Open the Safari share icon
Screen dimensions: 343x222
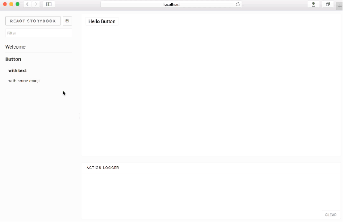[313, 4]
